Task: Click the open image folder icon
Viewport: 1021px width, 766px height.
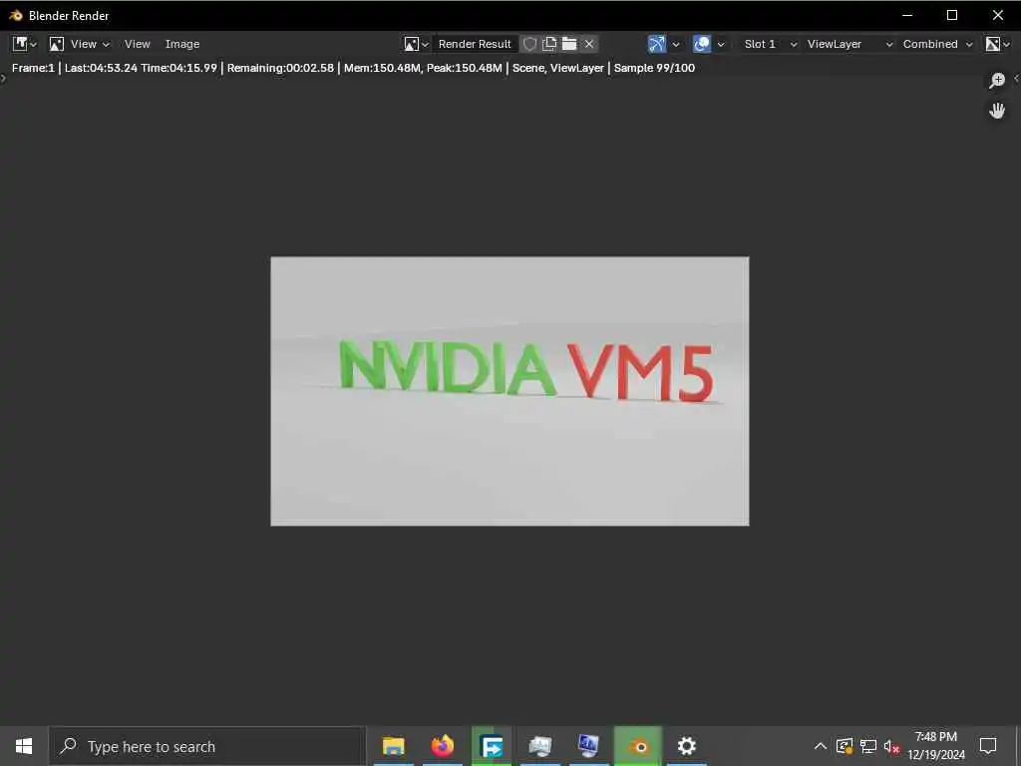Action: tap(569, 44)
